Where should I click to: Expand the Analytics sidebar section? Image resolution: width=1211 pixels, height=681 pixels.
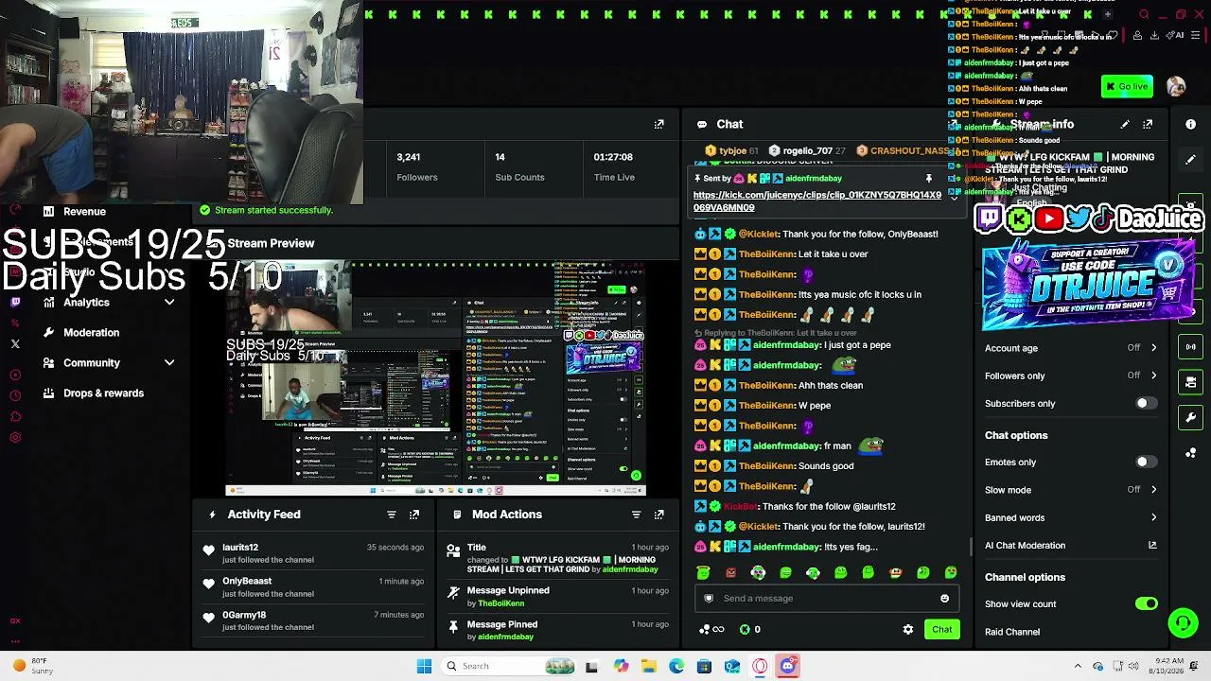point(169,303)
